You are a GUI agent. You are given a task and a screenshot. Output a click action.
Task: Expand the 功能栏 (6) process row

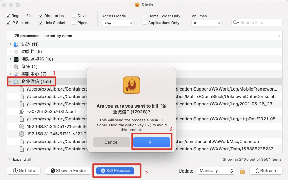pos(10,52)
